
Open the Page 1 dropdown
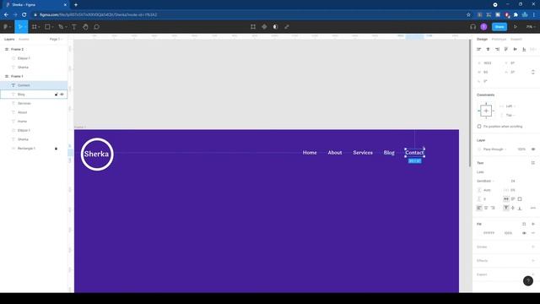pyautogui.click(x=56, y=40)
